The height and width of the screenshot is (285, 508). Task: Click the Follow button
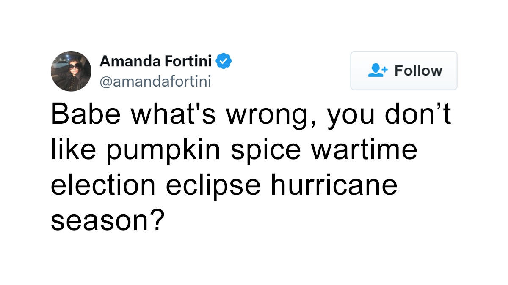pyautogui.click(x=403, y=71)
